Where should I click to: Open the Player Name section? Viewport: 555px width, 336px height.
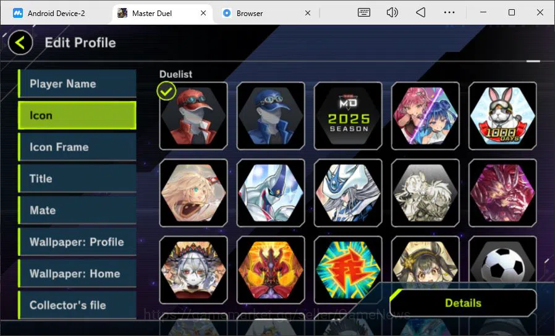77,84
